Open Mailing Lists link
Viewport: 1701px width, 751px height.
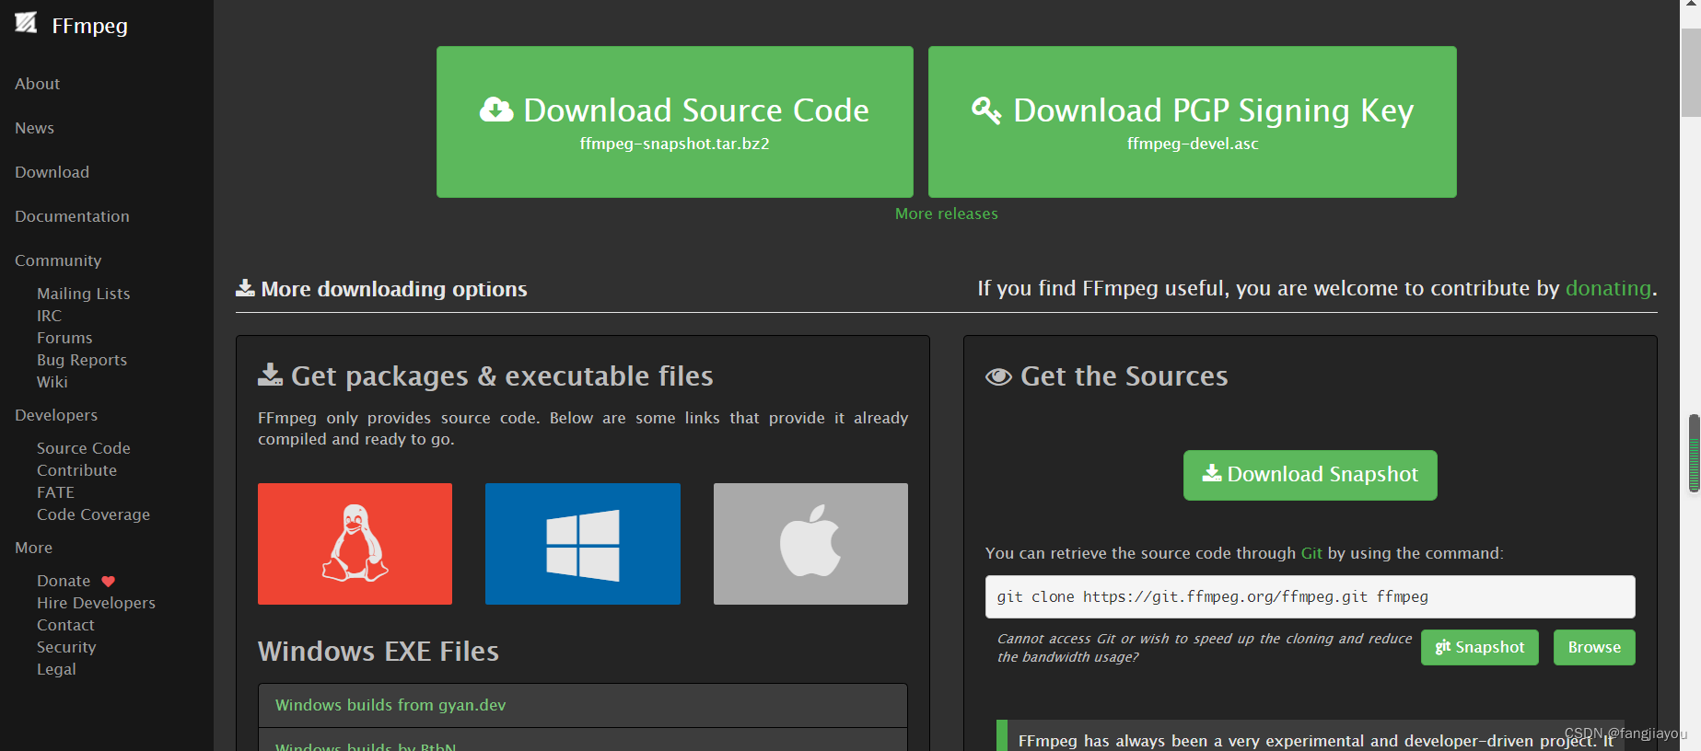(84, 294)
